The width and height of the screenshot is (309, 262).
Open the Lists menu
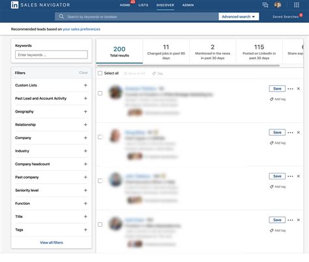tap(143, 5)
